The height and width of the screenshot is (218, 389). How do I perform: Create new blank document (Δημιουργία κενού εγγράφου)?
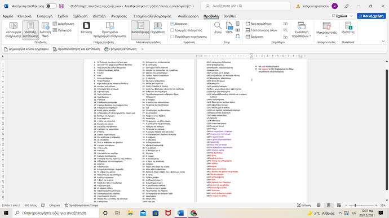(x=26, y=49)
